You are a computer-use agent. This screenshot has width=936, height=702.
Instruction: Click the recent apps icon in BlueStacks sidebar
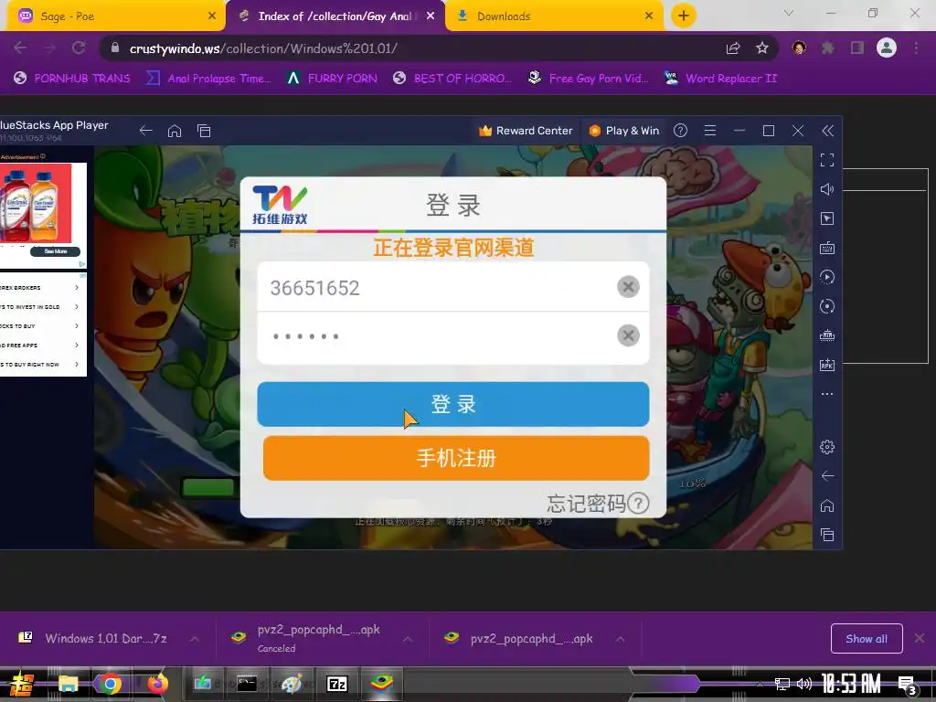(826, 535)
